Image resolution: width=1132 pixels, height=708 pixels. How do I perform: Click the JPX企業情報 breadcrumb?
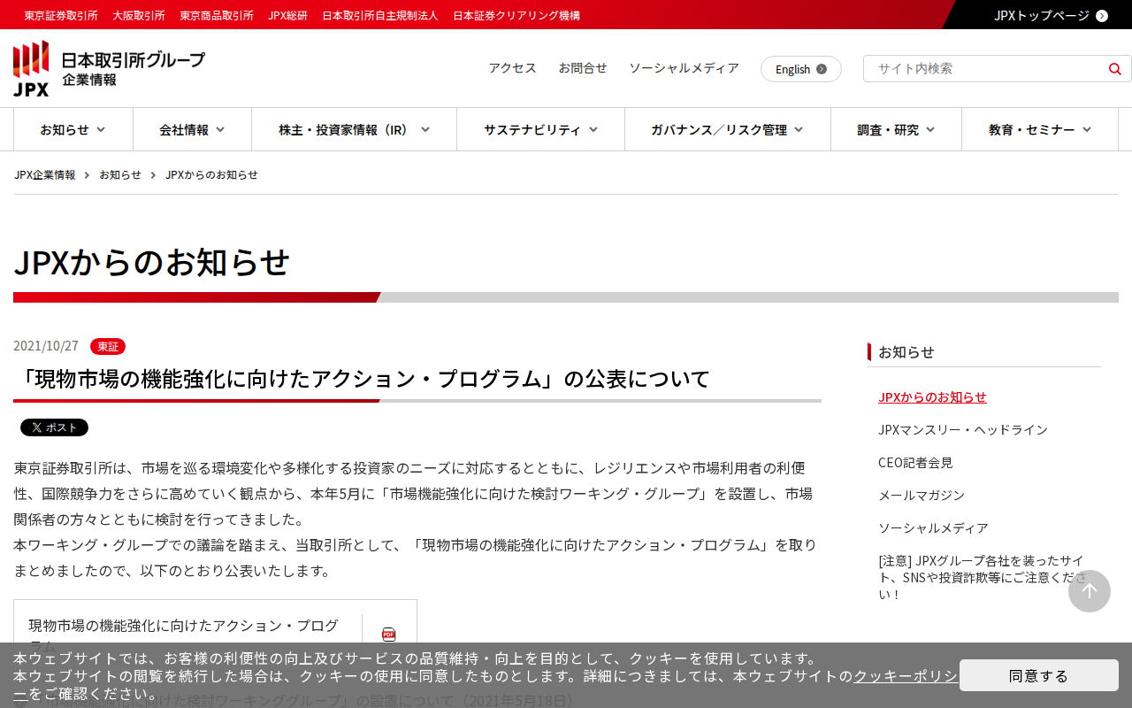(x=45, y=174)
